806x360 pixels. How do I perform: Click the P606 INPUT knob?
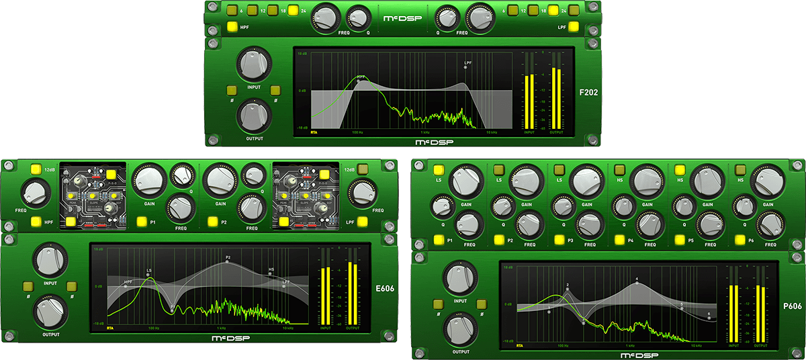pos(460,278)
